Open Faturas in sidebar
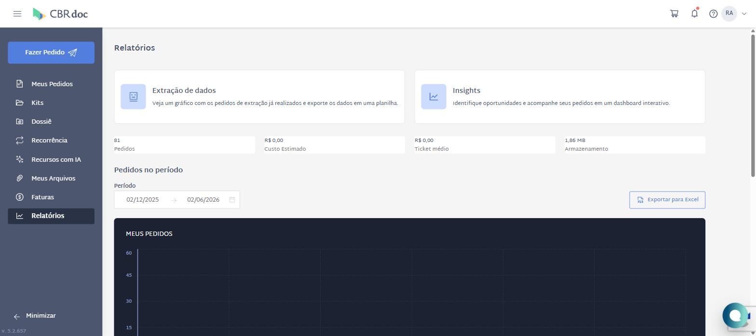Viewport: 756px width, 336px height. tap(51, 197)
